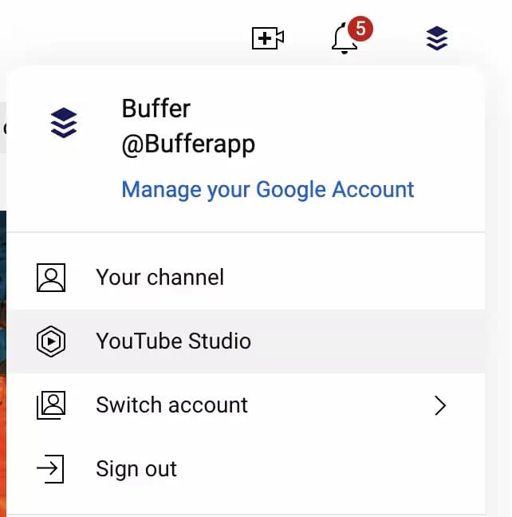Click the Buffer avatar in top bar
This screenshot has width=512, height=517.
[436, 37]
